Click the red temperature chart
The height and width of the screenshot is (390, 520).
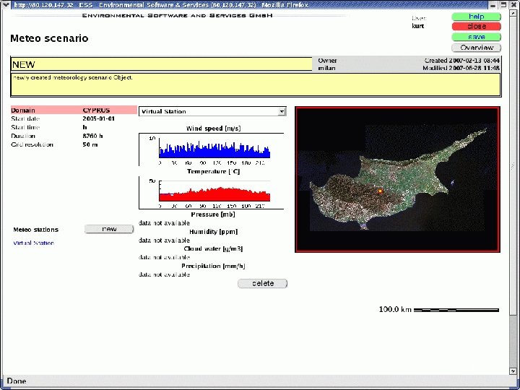tap(211, 193)
